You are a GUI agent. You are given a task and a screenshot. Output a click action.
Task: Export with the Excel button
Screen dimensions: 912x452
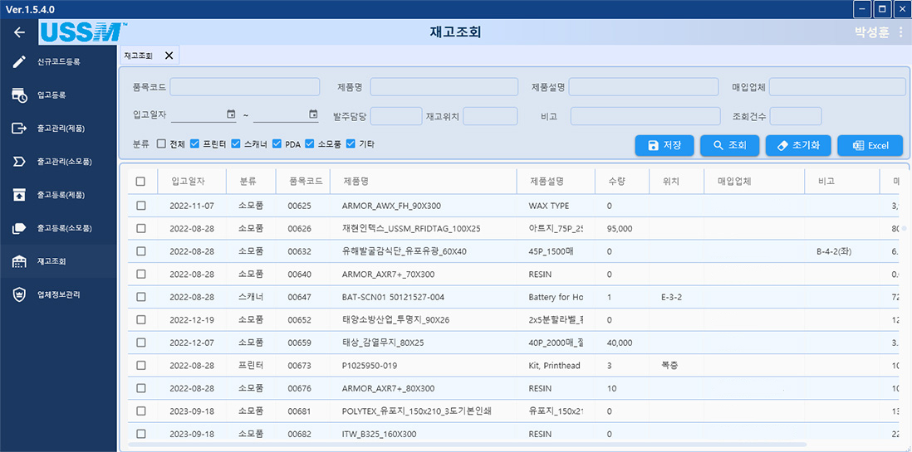point(870,146)
